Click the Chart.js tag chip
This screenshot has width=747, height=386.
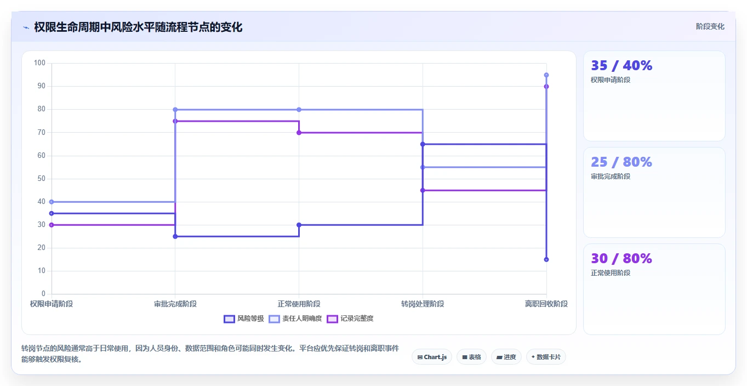click(432, 357)
